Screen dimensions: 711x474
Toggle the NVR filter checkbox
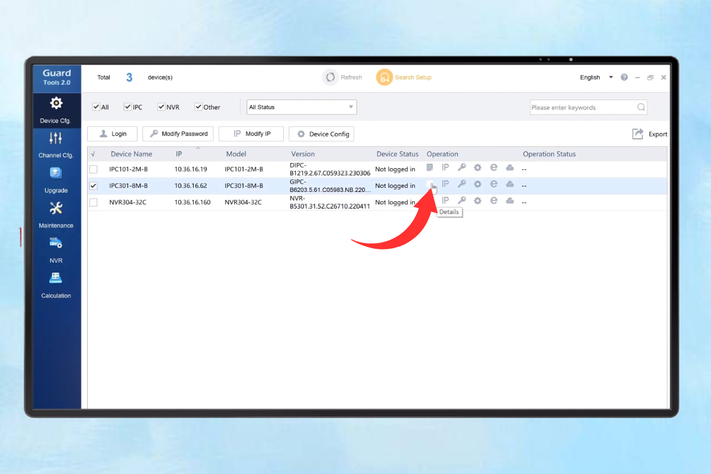tap(161, 107)
